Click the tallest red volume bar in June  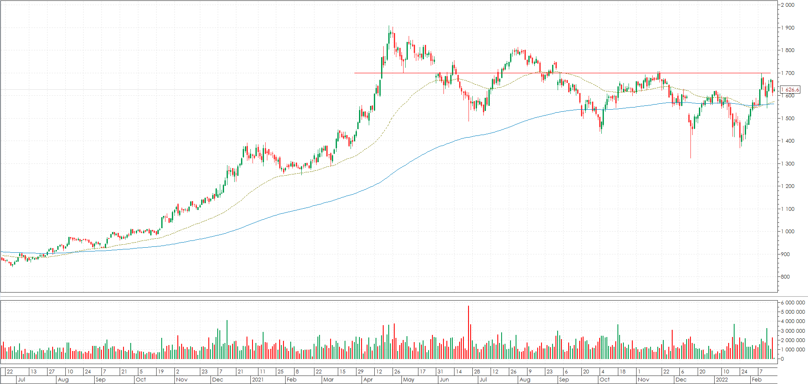click(469, 332)
